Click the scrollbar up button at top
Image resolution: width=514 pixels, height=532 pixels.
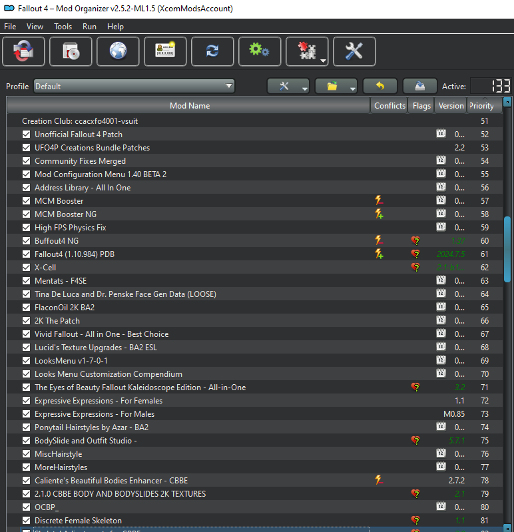click(507, 102)
